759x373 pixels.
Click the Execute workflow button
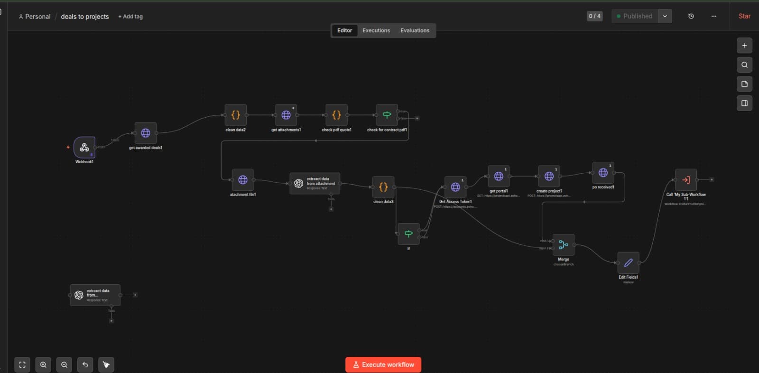pyautogui.click(x=383, y=364)
